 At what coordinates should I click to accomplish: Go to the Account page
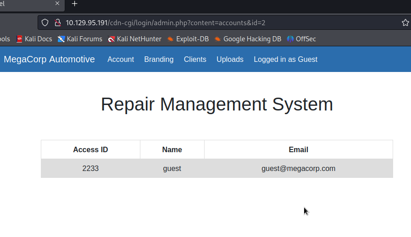121,59
